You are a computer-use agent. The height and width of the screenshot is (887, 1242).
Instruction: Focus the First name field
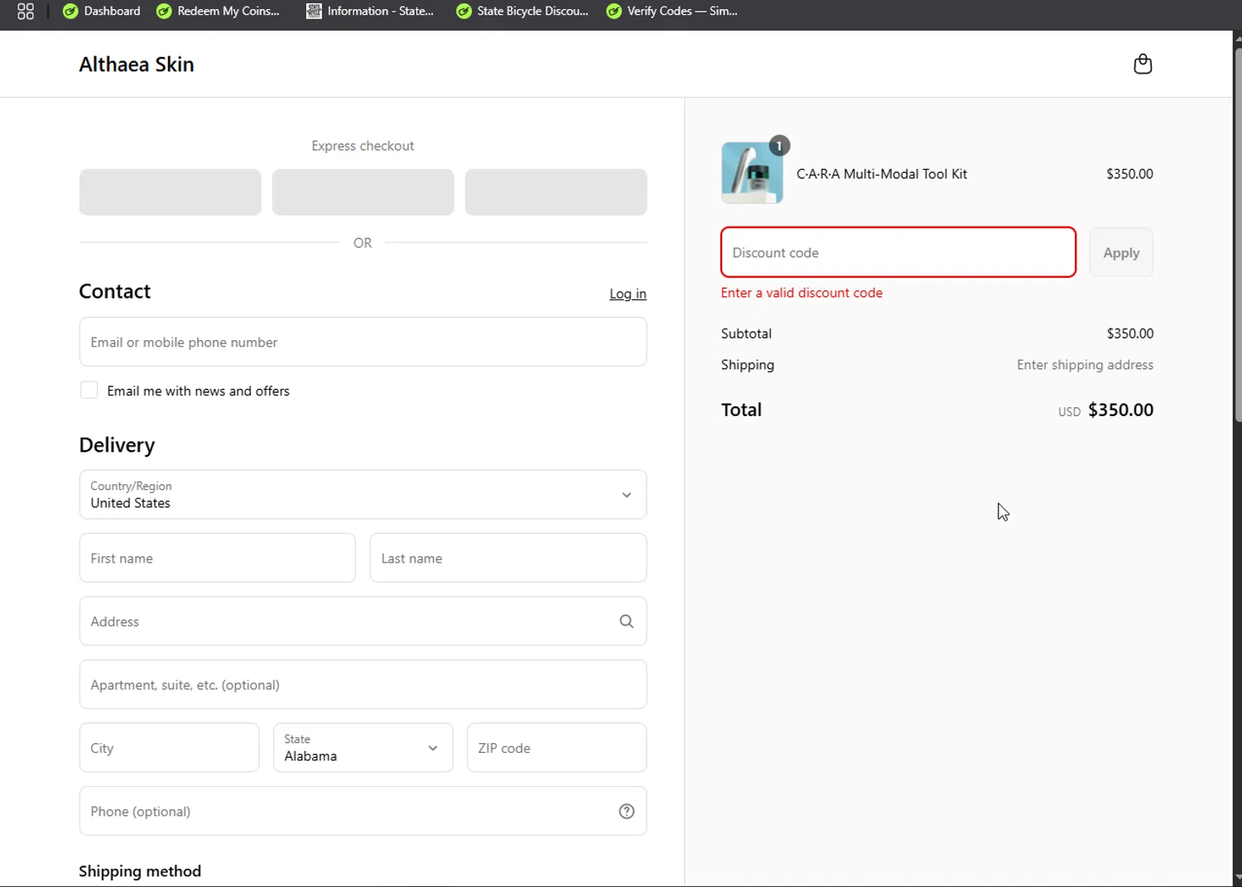click(217, 558)
